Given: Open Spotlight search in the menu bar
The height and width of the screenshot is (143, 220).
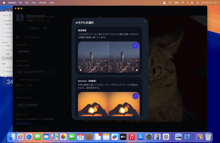Looking at the screenshot, I should click(x=188, y=2).
